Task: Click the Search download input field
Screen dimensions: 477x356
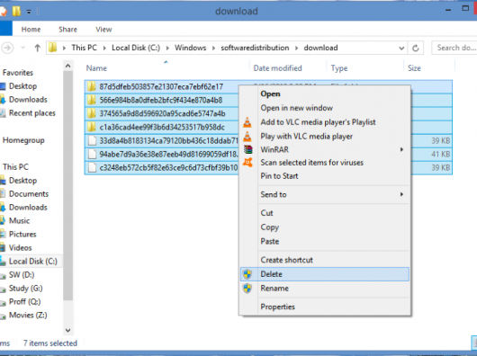Action: pyautogui.click(x=454, y=48)
